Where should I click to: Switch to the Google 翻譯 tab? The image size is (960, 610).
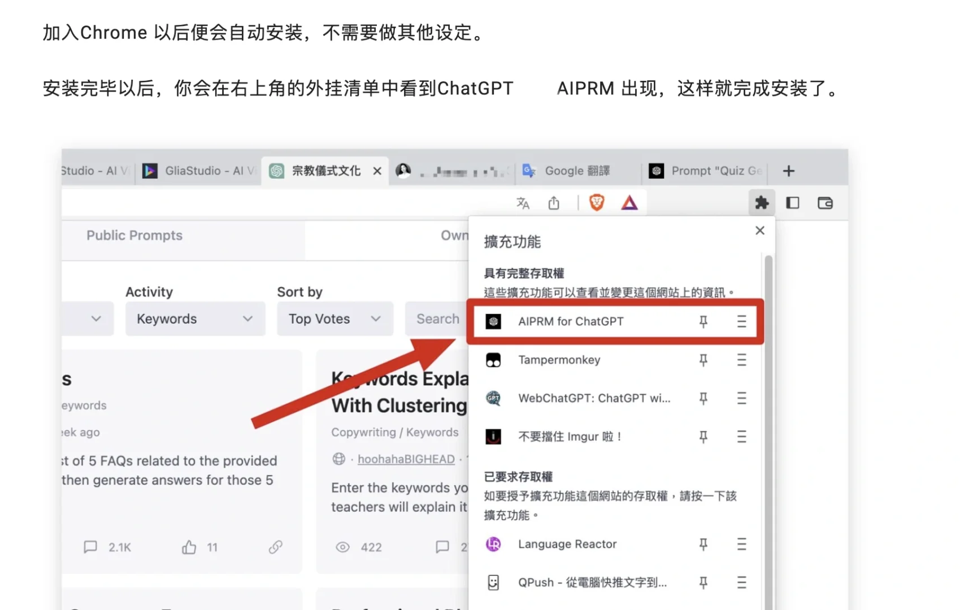(x=577, y=171)
